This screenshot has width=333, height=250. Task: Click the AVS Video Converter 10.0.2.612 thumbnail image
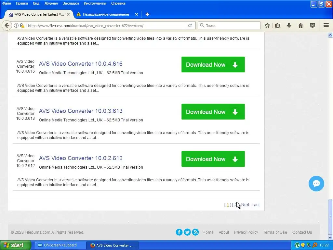coord(25,161)
